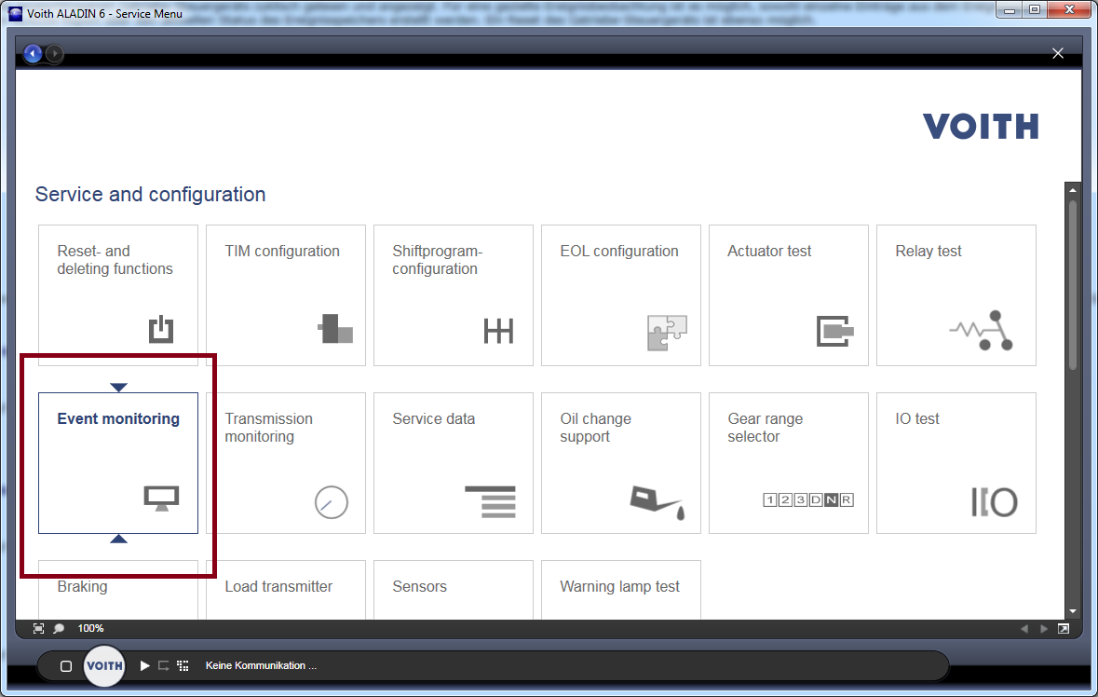This screenshot has height=697, width=1098.
Task: Open Service data list icon
Action: (490, 501)
